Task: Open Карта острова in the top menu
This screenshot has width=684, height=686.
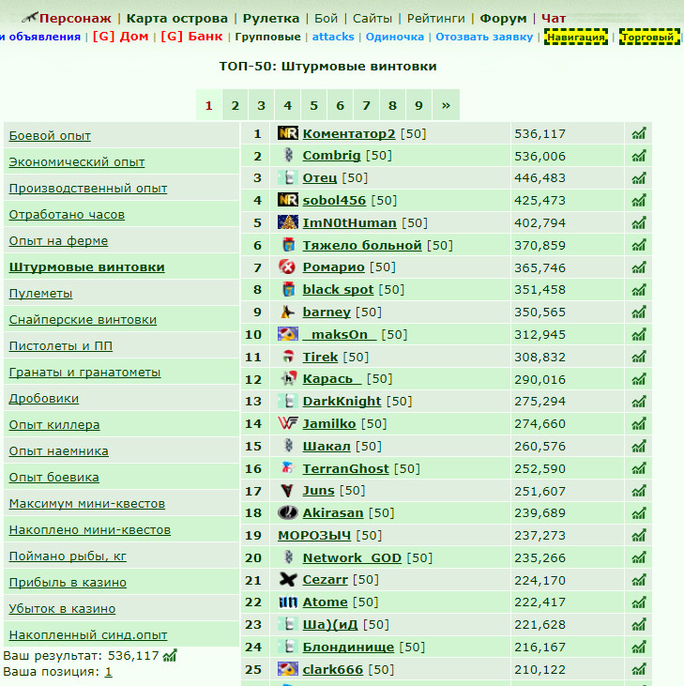Action: (x=177, y=19)
